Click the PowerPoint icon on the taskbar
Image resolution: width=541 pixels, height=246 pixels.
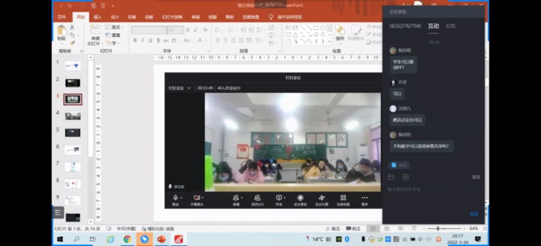point(161,239)
